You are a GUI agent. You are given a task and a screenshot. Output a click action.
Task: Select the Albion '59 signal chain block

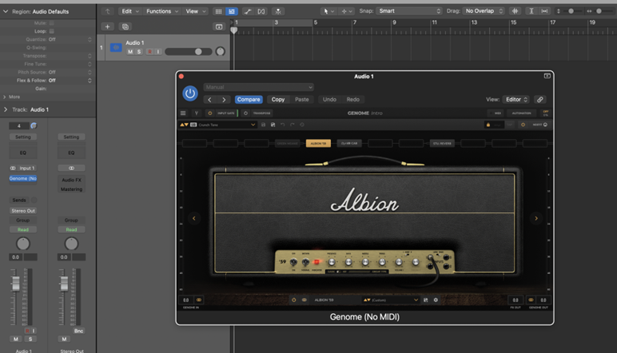tap(318, 144)
